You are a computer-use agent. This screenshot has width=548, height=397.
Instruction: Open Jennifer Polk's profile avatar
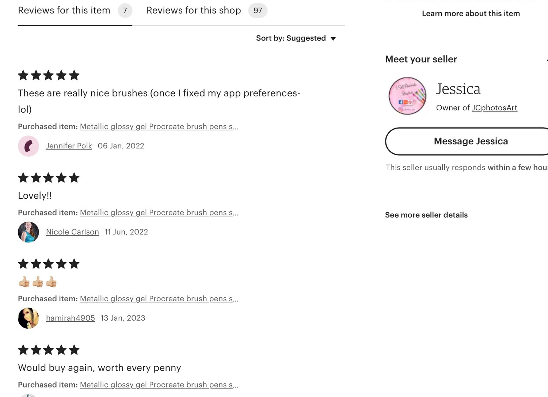pyautogui.click(x=28, y=146)
